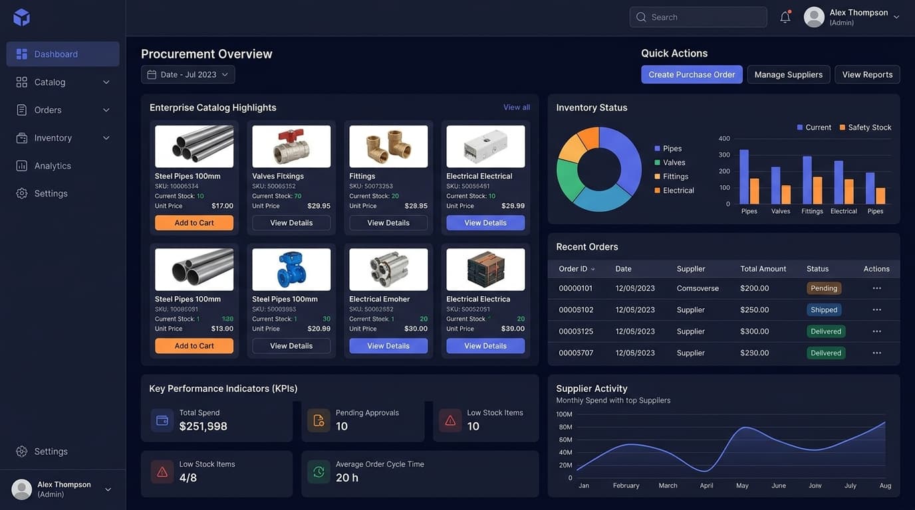The image size is (915, 510).
Task: Click the notification bell icon
Action: point(785,17)
